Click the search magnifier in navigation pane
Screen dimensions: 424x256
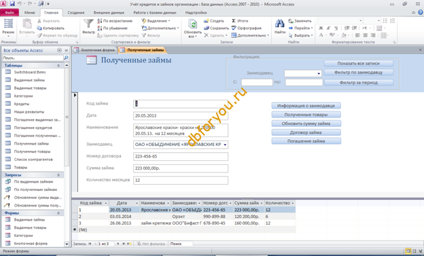tap(66, 58)
